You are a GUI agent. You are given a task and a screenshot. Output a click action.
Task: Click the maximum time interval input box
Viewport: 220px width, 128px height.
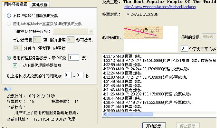[x=80, y=75]
